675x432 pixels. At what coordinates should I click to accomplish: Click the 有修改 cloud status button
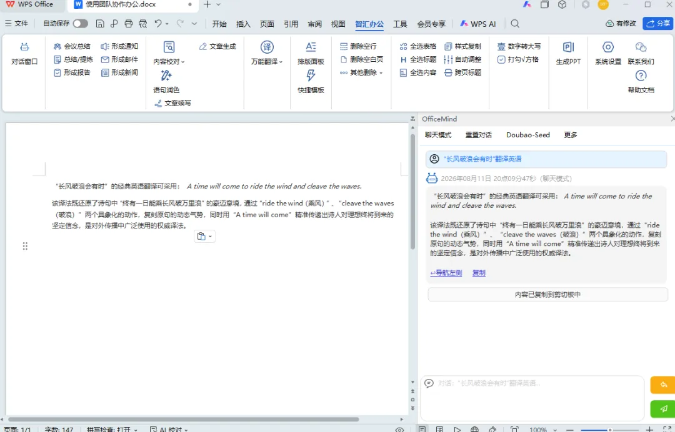pos(621,24)
